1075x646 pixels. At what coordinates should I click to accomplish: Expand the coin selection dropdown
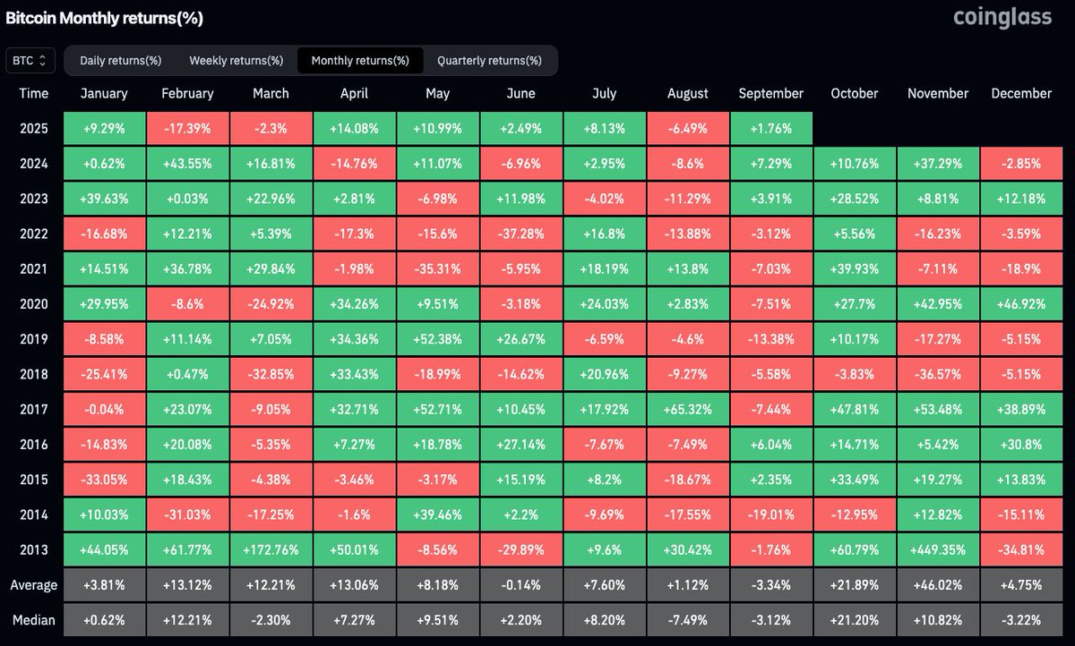click(x=30, y=60)
